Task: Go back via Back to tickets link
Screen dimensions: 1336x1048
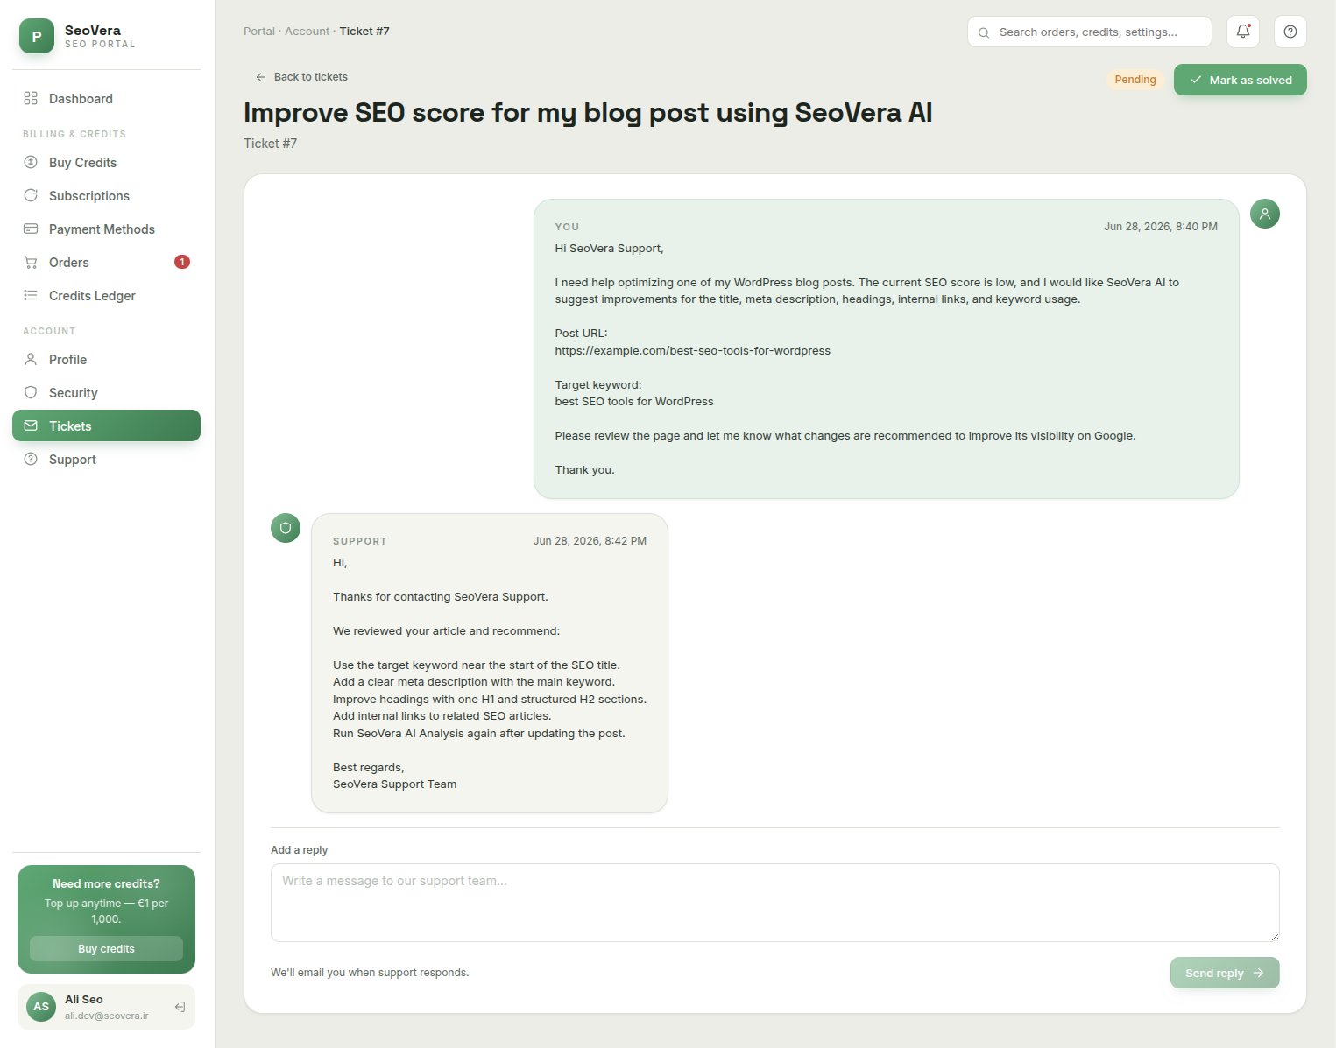Action: click(301, 77)
